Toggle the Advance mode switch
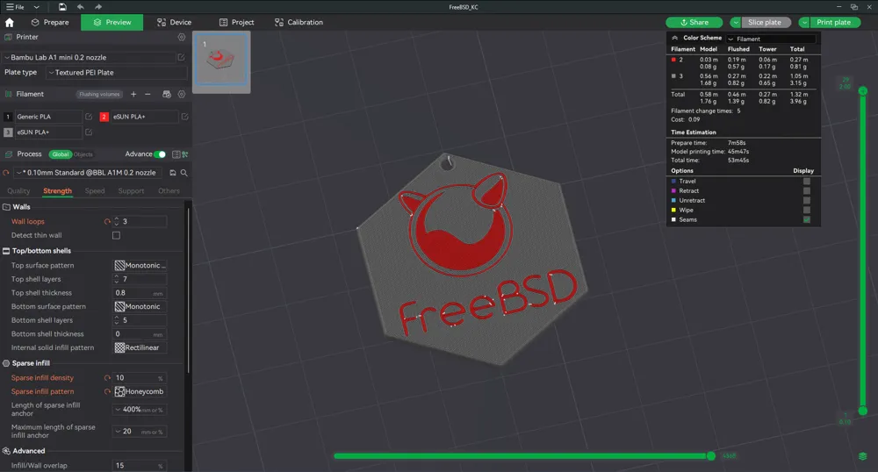 [x=160, y=154]
